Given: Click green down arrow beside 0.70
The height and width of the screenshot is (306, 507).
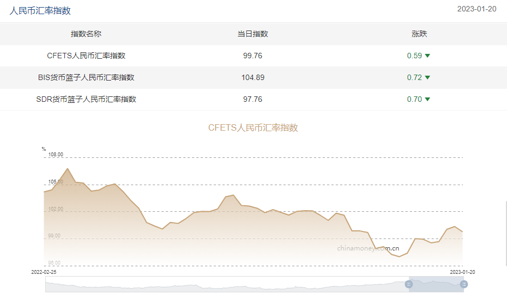Looking at the screenshot, I should (x=427, y=99).
